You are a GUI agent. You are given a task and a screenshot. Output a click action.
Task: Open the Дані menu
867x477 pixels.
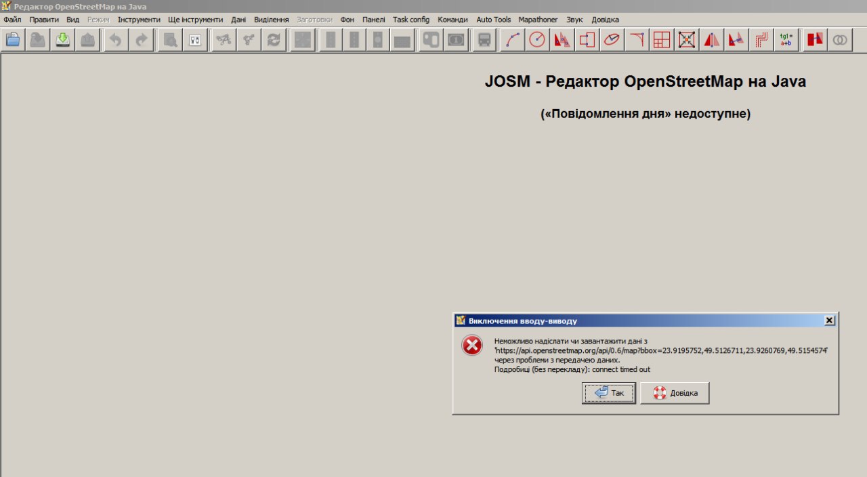tap(238, 20)
